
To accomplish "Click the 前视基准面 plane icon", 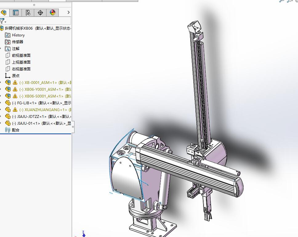I will point(8,56).
